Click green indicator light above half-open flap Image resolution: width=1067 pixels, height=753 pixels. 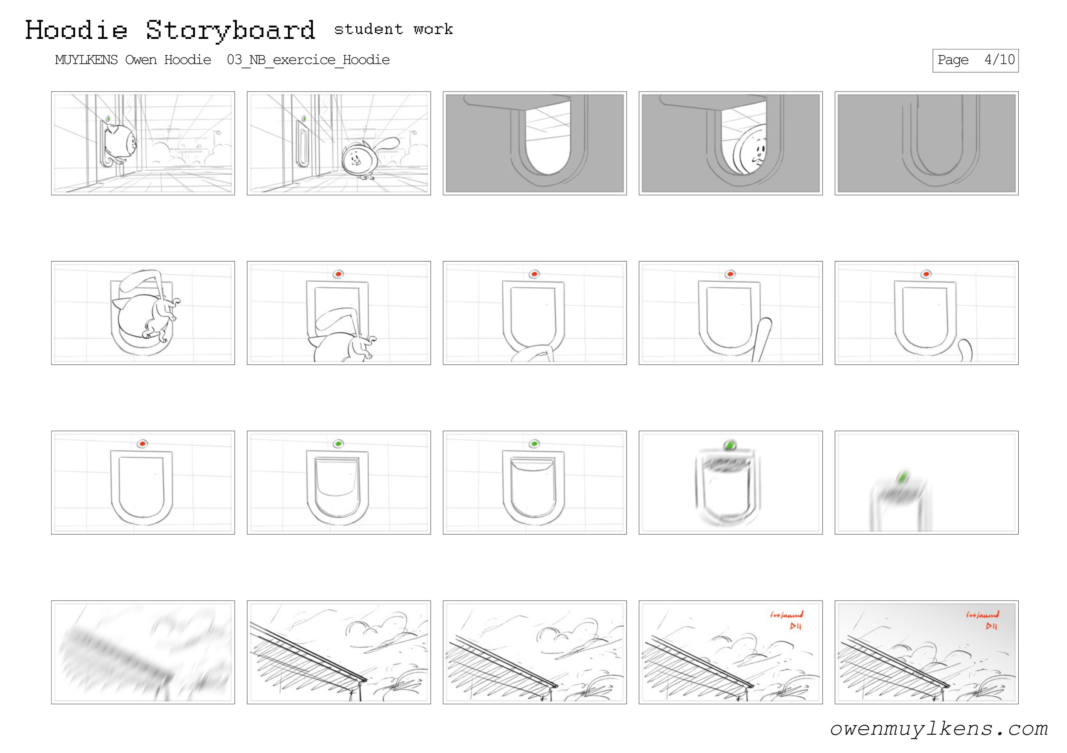(x=338, y=444)
